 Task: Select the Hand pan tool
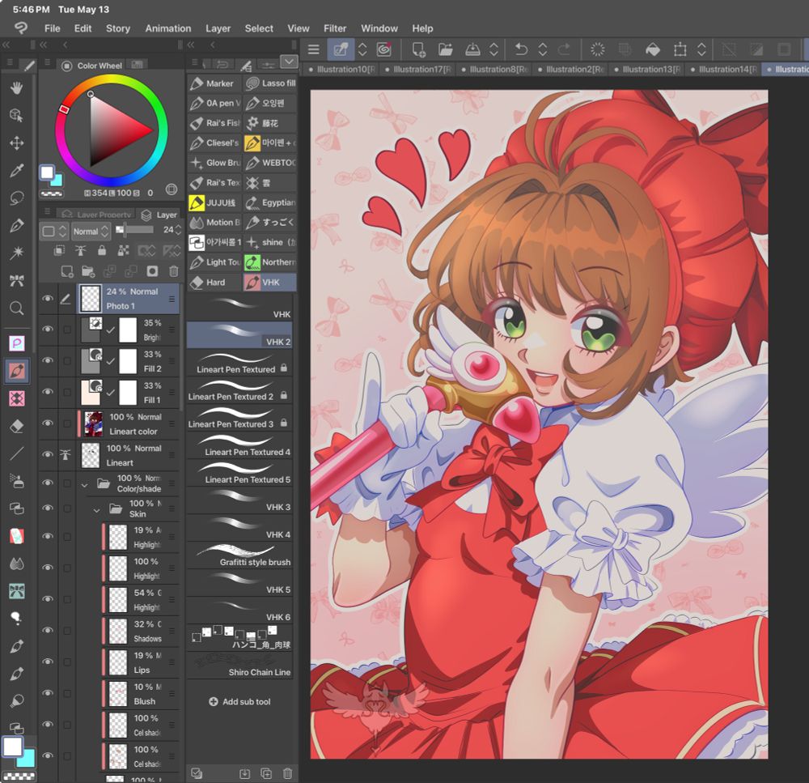point(16,87)
